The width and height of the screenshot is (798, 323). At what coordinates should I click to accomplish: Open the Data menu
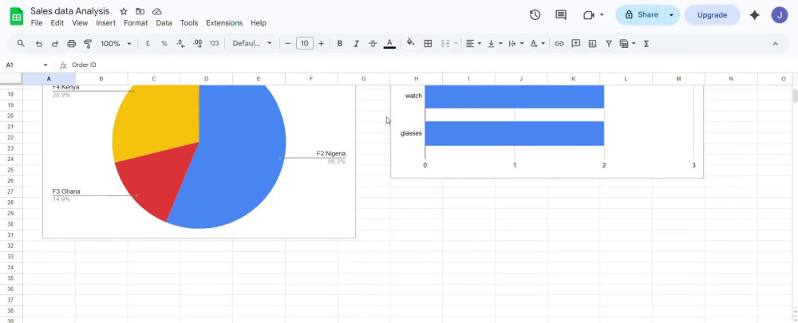tap(164, 23)
